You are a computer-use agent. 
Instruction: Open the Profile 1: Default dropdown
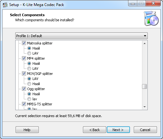click(x=81, y=36)
